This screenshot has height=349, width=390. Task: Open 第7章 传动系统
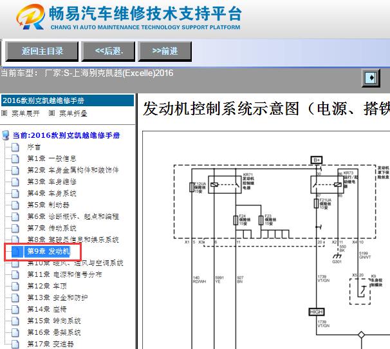[x=51, y=228]
